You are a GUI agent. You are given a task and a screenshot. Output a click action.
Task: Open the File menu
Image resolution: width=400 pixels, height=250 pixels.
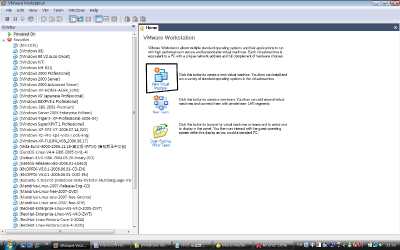coord(9,10)
